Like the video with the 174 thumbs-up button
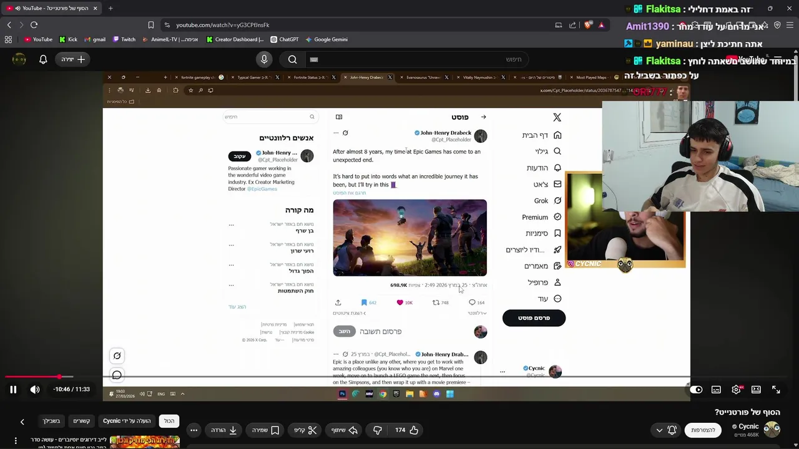The width and height of the screenshot is (799, 449). (406, 430)
